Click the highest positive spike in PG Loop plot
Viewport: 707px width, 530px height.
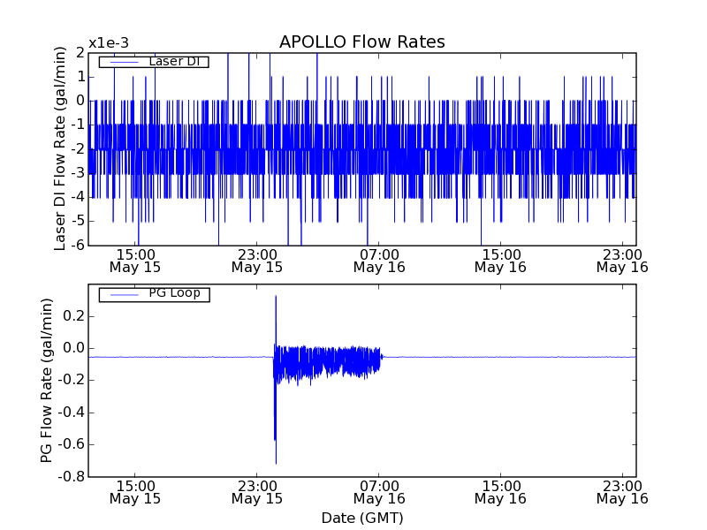click(276, 298)
